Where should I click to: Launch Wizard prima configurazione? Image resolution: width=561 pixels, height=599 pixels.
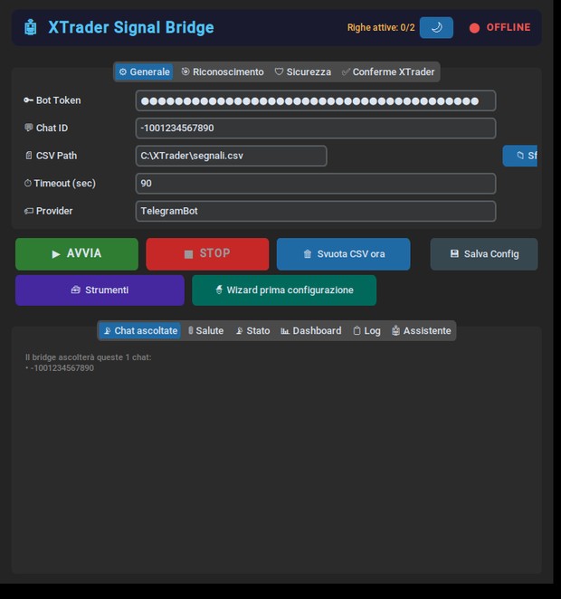[x=284, y=290]
